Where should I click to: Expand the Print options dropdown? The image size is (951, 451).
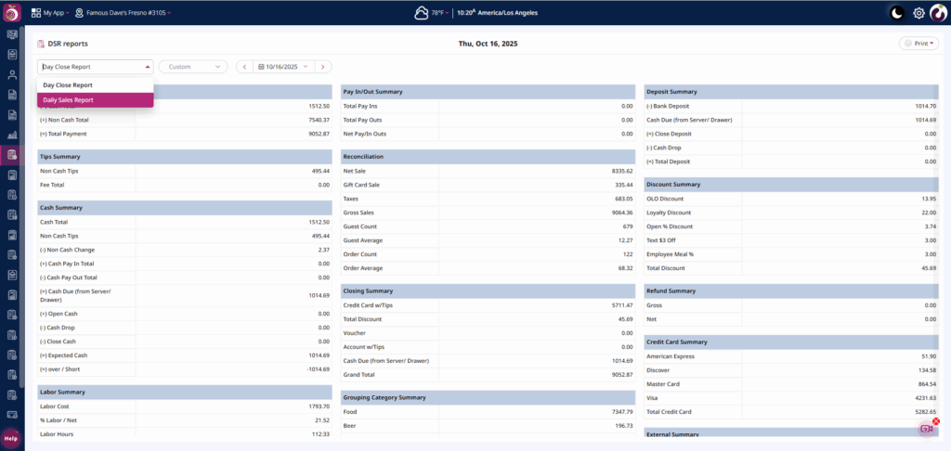(x=918, y=44)
